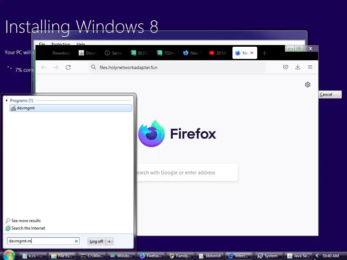The height and width of the screenshot is (260, 347).
Task: Click See more results
Action: tap(26, 221)
